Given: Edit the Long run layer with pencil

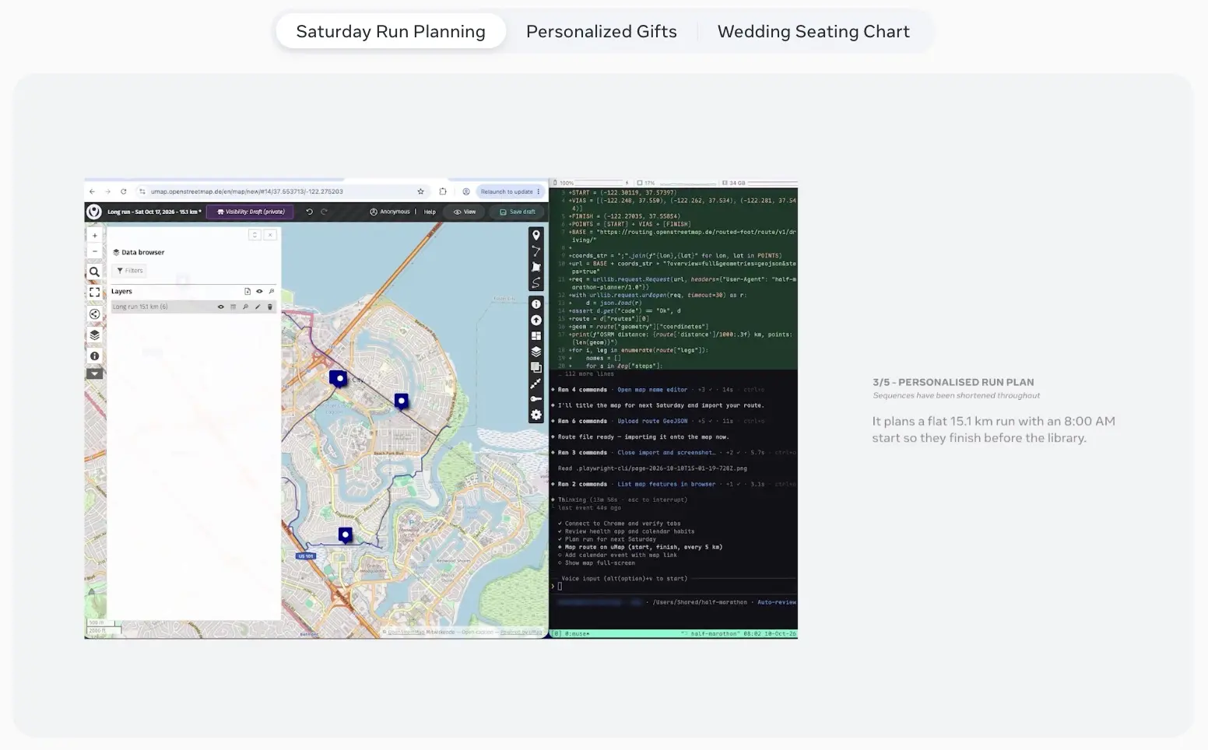Looking at the screenshot, I should (258, 307).
